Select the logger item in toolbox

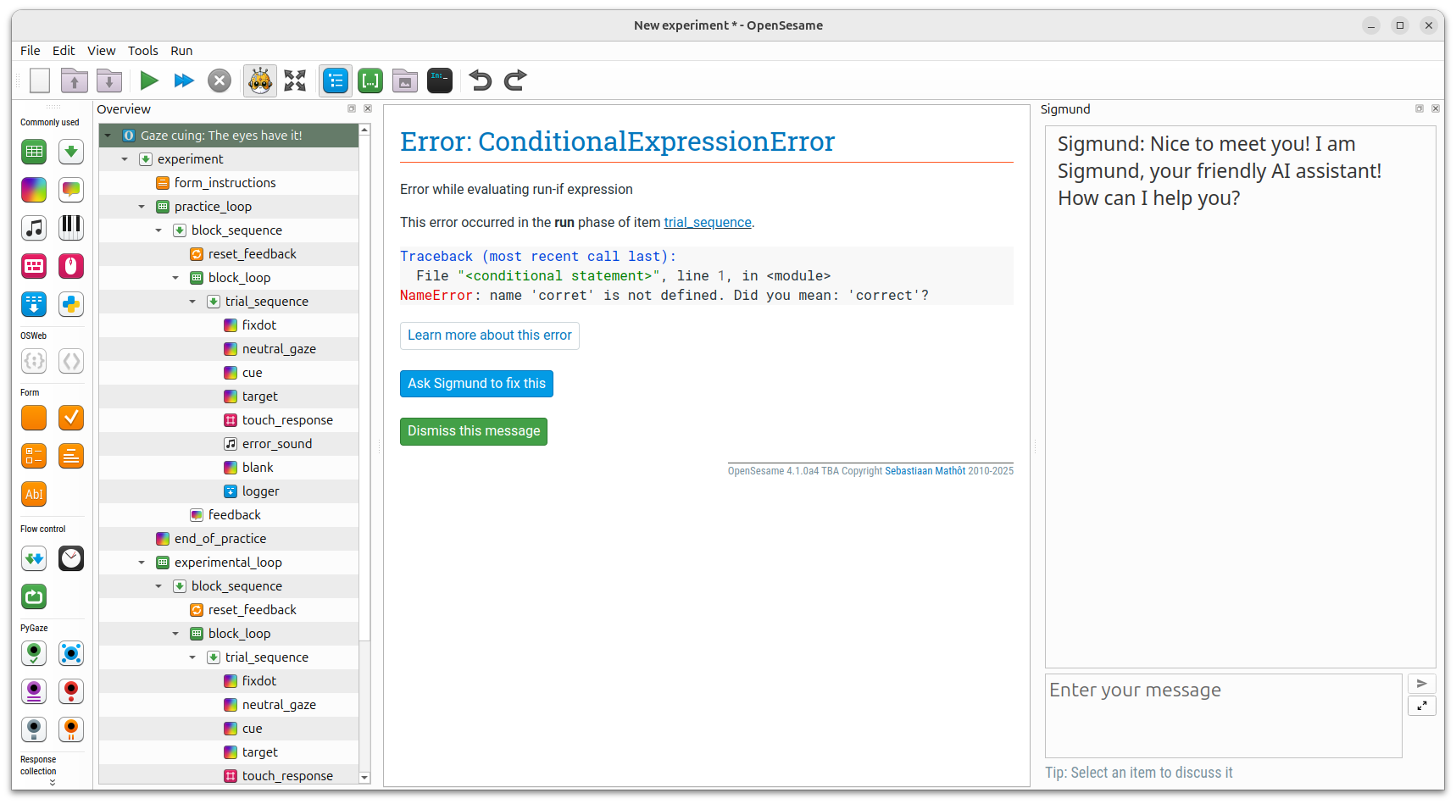[34, 304]
